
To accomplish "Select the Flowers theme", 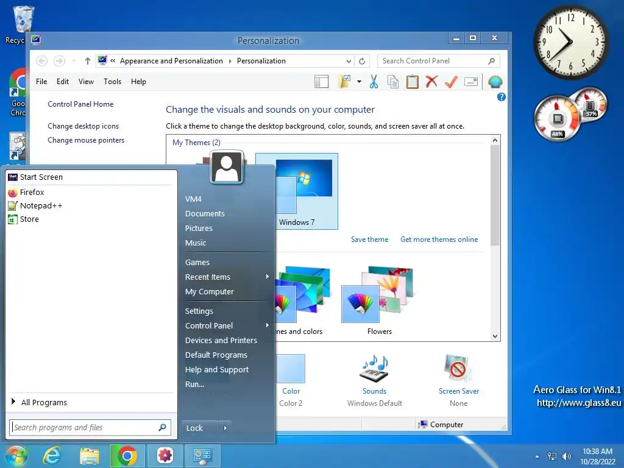I will pyautogui.click(x=379, y=301).
